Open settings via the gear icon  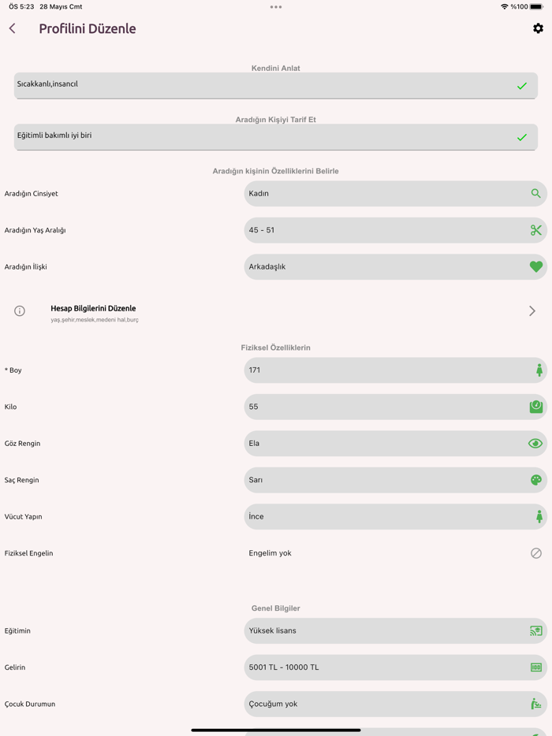point(538,28)
